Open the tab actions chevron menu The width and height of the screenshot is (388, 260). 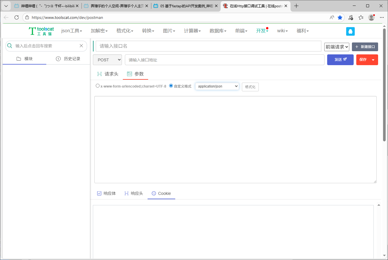[6, 6]
